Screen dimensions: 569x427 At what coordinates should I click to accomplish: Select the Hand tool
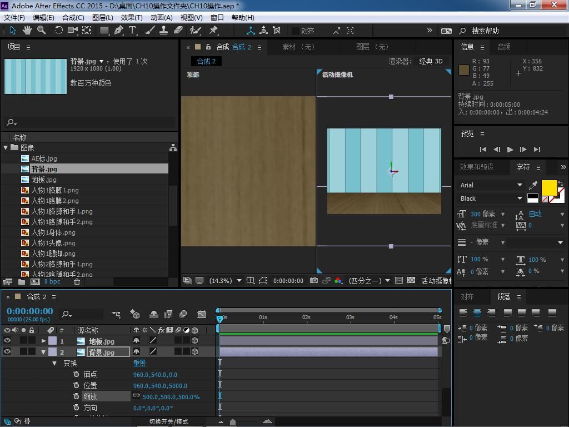point(27,31)
